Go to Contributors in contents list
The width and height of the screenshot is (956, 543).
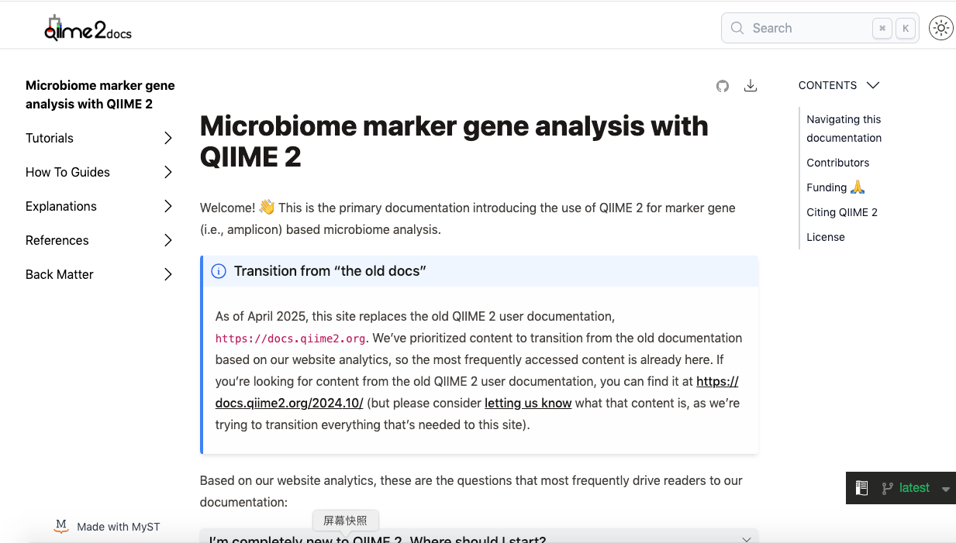tap(837, 163)
